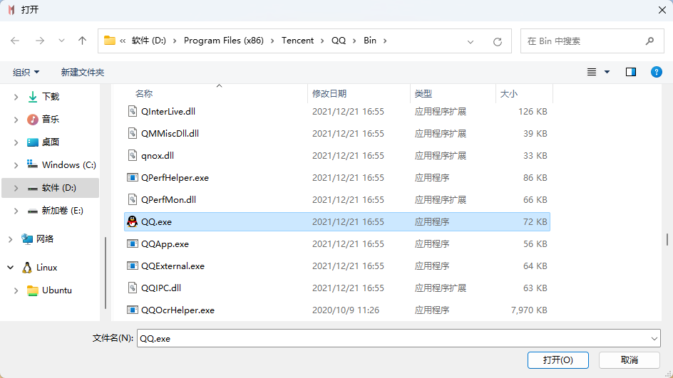
Task: Click the back navigation arrow
Action: 15,41
